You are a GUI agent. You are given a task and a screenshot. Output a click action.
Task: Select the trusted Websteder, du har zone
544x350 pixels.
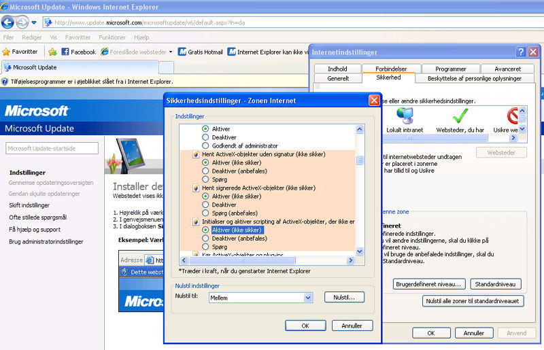tap(460, 120)
